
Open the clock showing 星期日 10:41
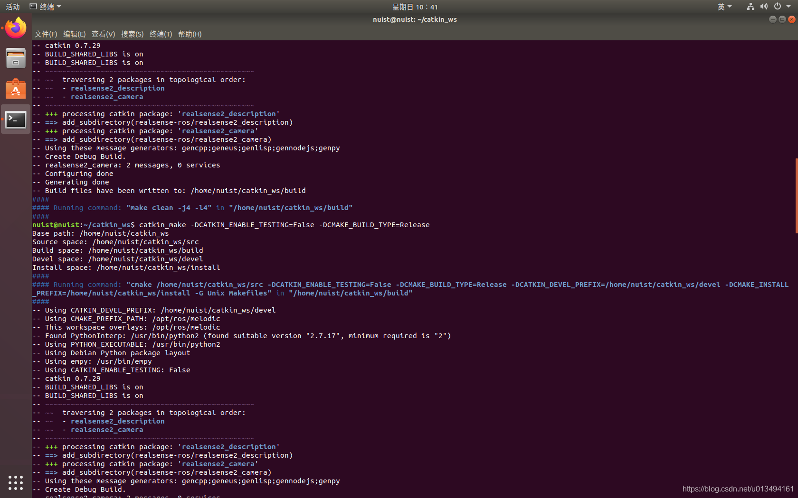click(x=415, y=7)
